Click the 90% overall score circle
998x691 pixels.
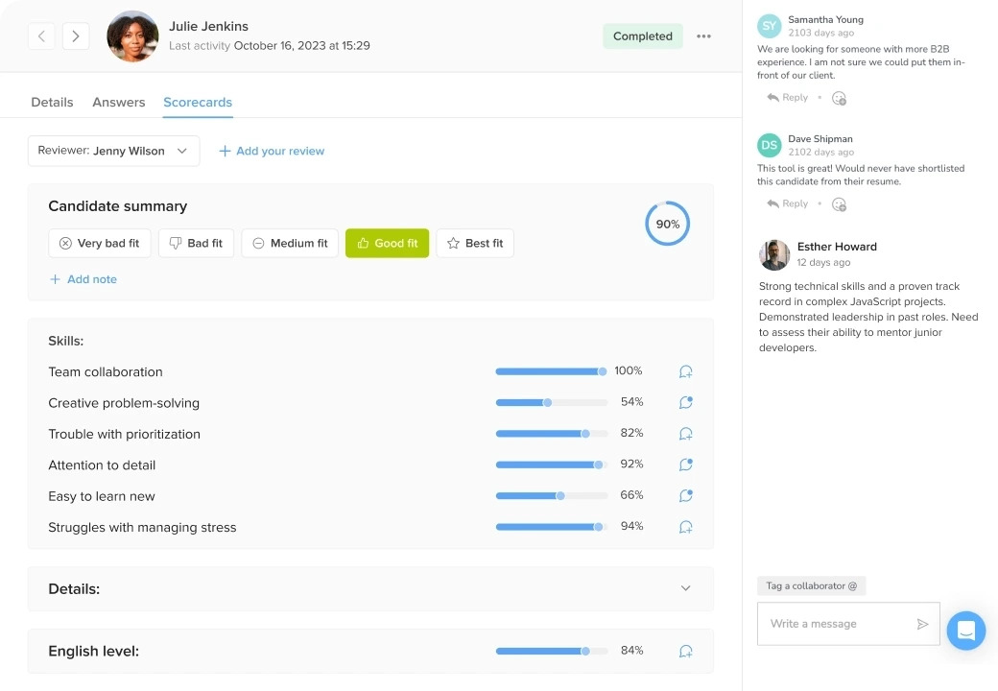[x=667, y=224]
